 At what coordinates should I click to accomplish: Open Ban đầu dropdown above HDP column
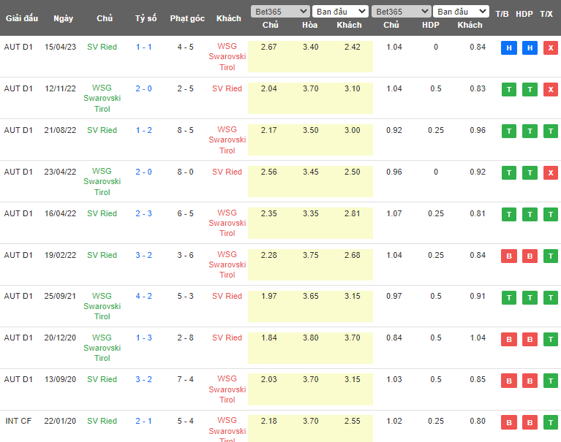[x=461, y=12]
